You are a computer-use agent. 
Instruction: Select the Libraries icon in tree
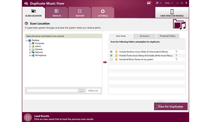[x=33, y=49]
